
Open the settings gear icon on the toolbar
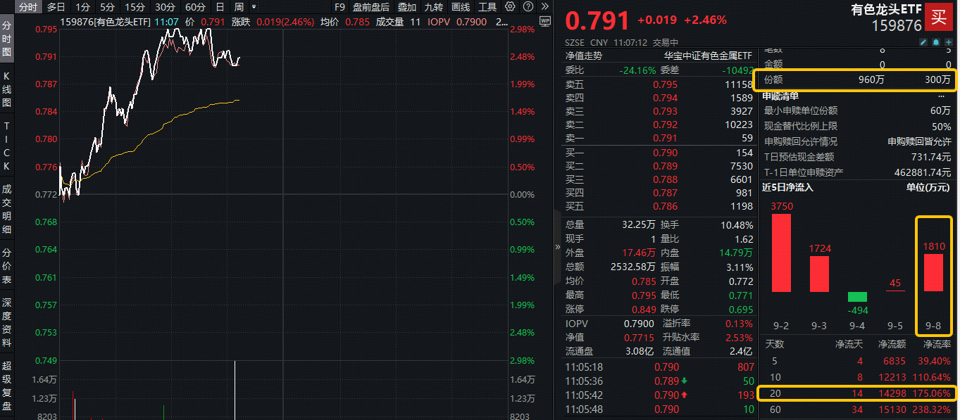pyautogui.click(x=511, y=6)
